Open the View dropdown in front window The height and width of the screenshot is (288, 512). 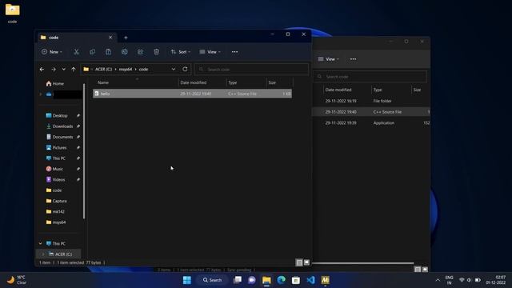pos(210,52)
